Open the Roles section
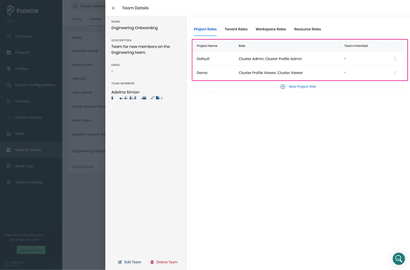410x270 pixels. (x=19, y=133)
